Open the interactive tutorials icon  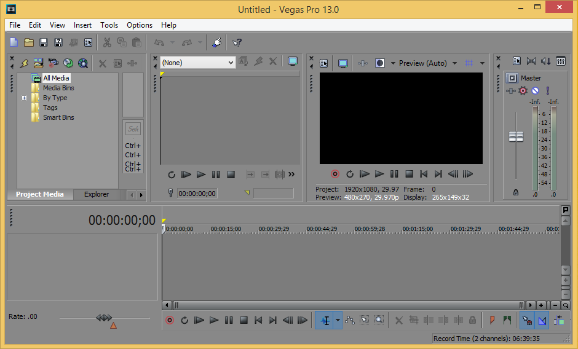click(217, 42)
